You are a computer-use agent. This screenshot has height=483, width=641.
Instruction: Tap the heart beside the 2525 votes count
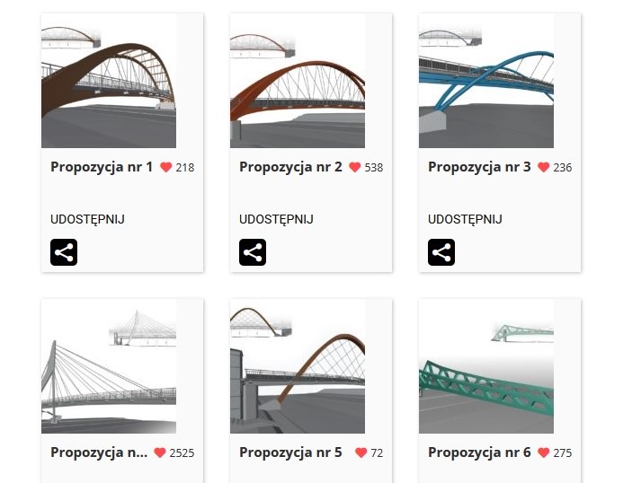[160, 452]
